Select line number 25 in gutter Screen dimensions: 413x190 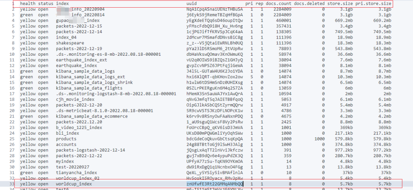pos(11,139)
